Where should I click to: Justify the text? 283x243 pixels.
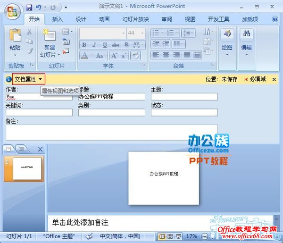click(x=187, y=55)
